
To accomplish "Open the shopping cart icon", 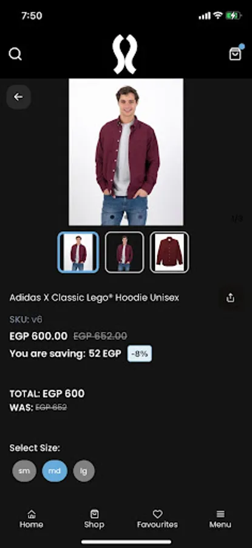I will tap(235, 54).
